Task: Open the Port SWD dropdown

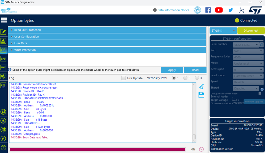Action: (x=248, y=51)
